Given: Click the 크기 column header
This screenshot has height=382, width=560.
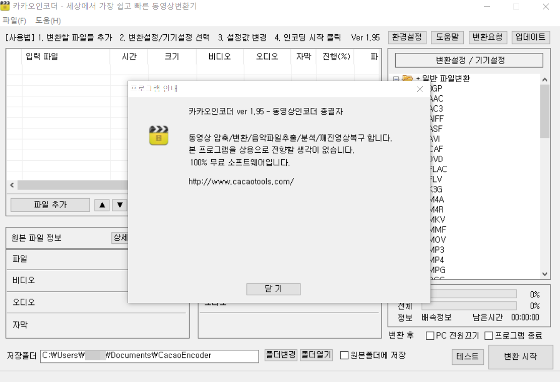Looking at the screenshot, I should (x=172, y=56).
